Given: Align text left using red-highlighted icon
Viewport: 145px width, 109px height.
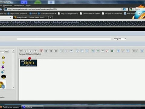Looking at the screenshot, I should [41, 51].
